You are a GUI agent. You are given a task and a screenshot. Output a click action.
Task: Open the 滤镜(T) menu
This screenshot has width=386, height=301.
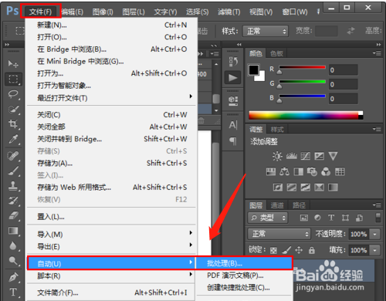[229, 12]
